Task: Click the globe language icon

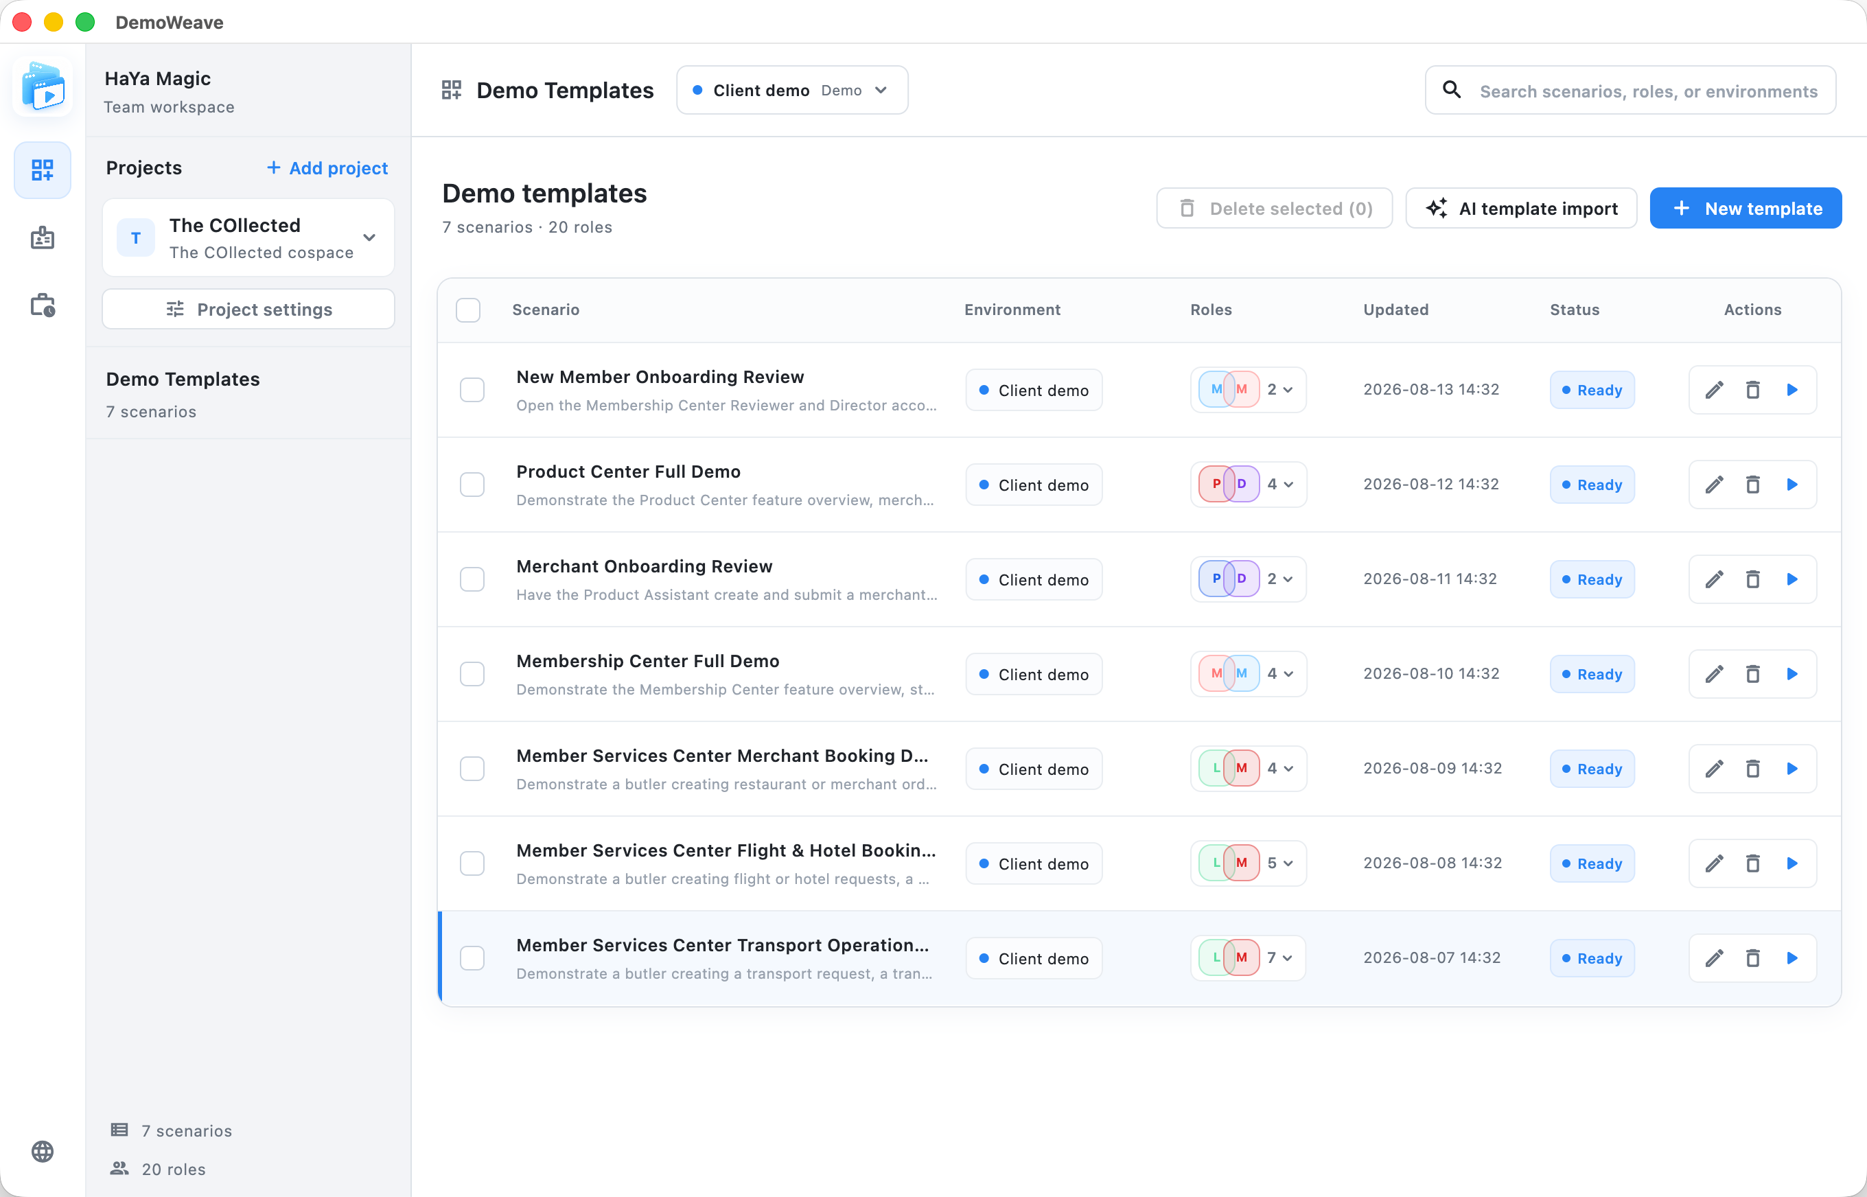Action: pyautogui.click(x=43, y=1151)
